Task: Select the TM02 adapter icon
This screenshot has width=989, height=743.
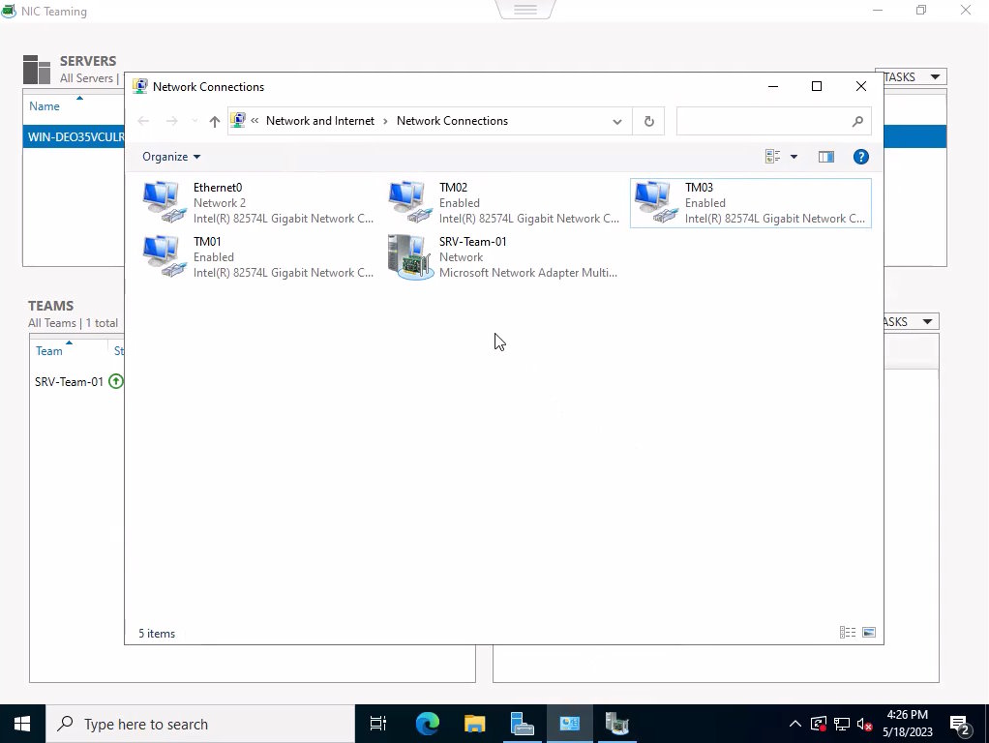Action: point(410,202)
